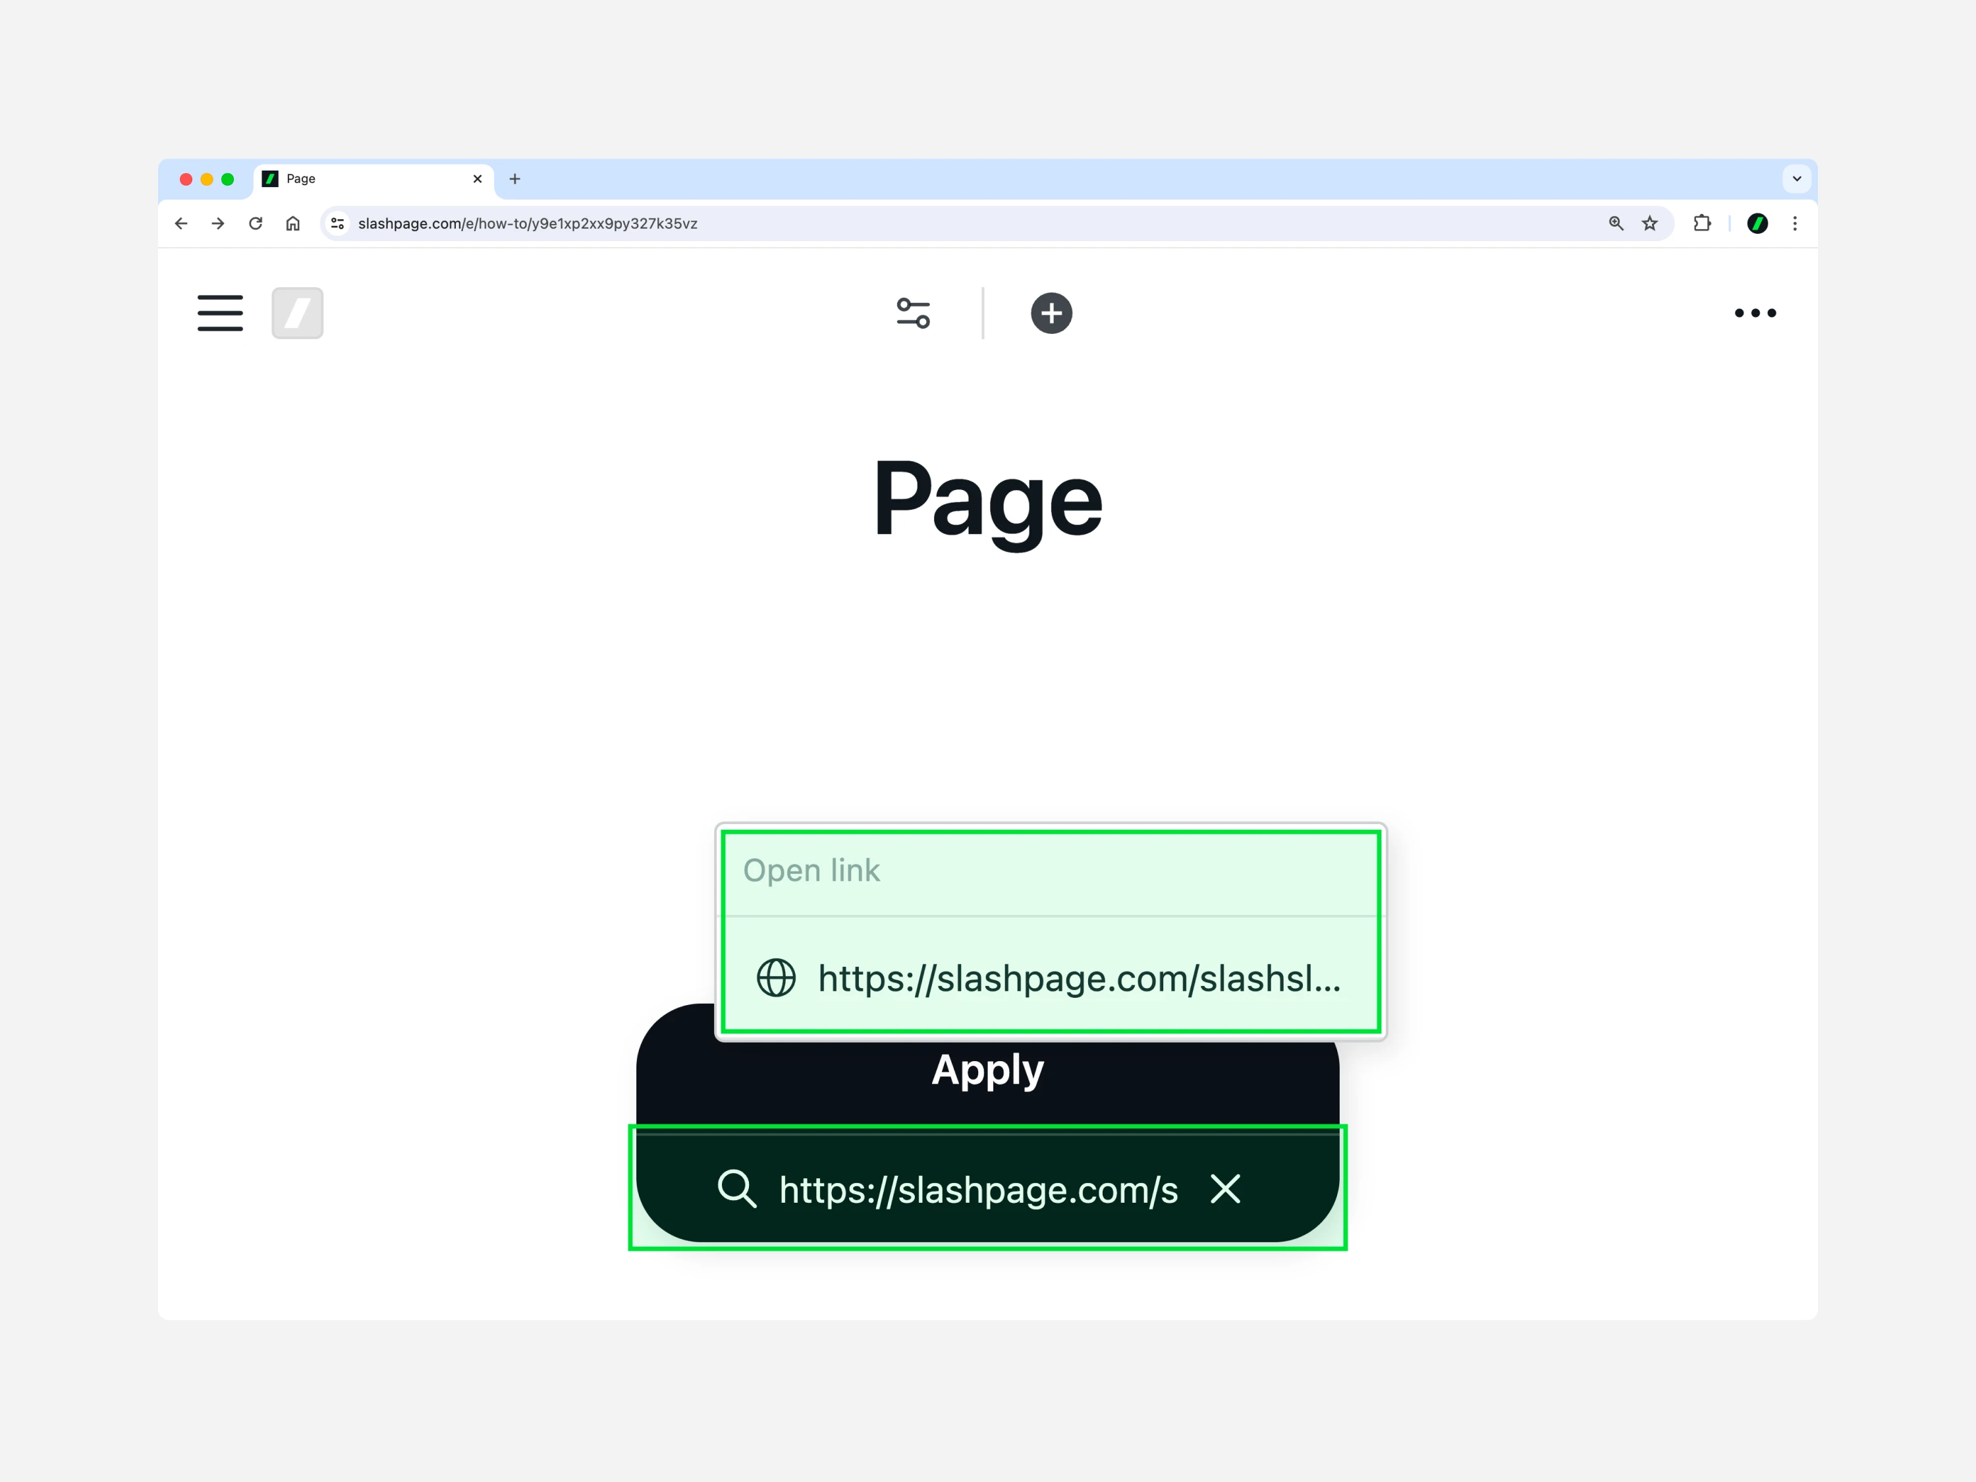Open the three-dot more options menu
Screen dimensions: 1976x1482
coord(1755,313)
